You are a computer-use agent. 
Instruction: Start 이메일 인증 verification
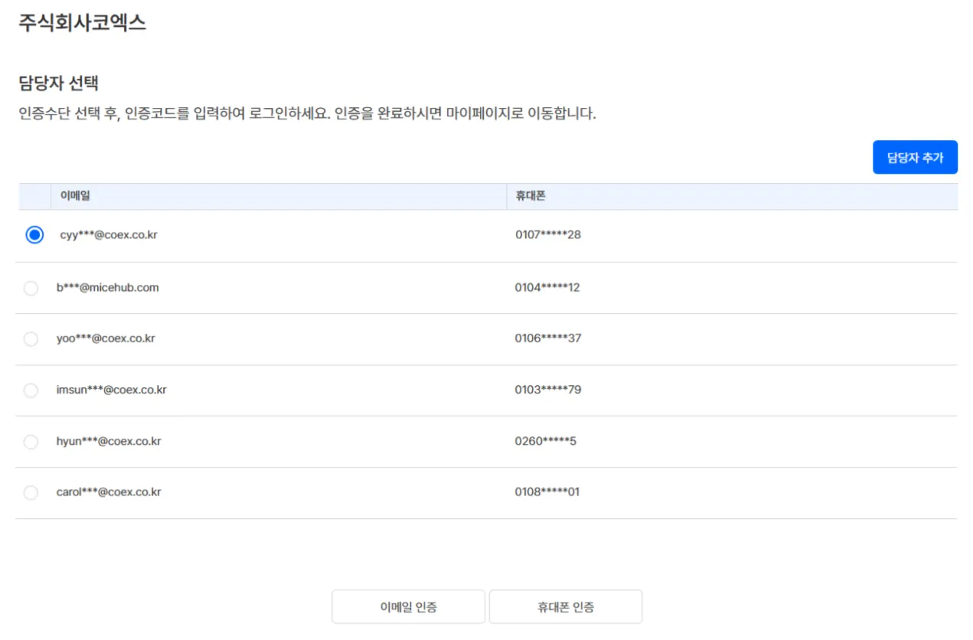tap(408, 607)
